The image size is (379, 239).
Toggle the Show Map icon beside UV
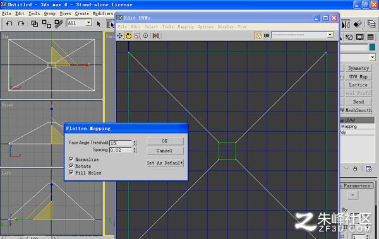click(258, 36)
